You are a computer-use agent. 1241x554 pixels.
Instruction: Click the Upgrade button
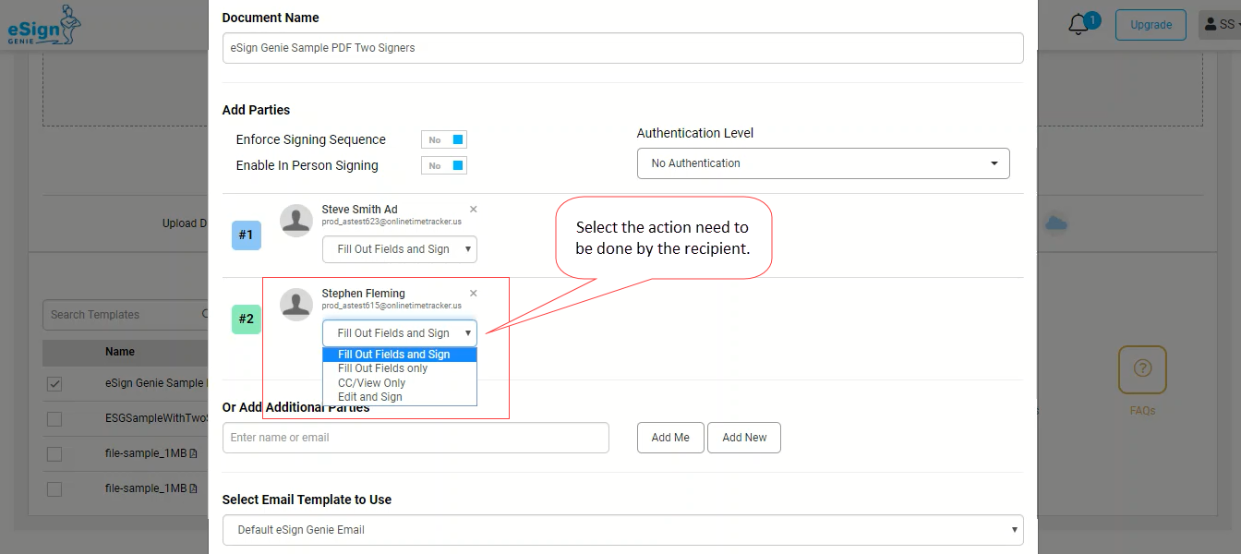click(1151, 25)
